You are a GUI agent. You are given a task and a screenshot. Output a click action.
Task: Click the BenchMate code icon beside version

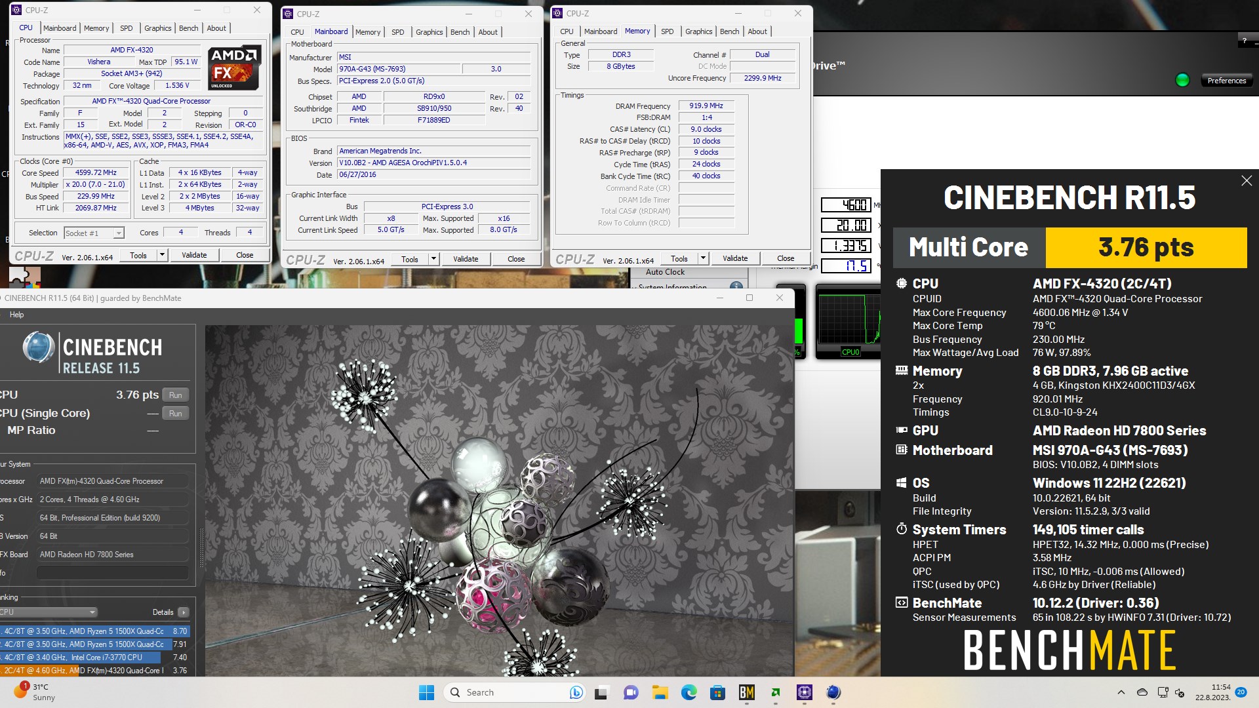point(902,603)
